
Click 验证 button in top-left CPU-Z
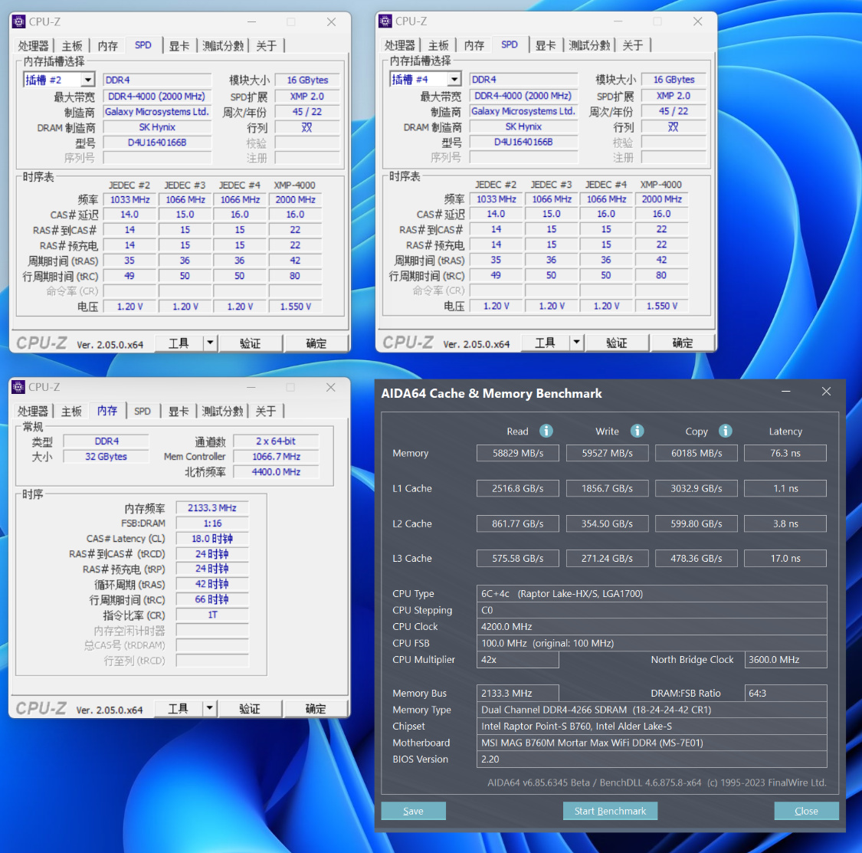pyautogui.click(x=250, y=343)
